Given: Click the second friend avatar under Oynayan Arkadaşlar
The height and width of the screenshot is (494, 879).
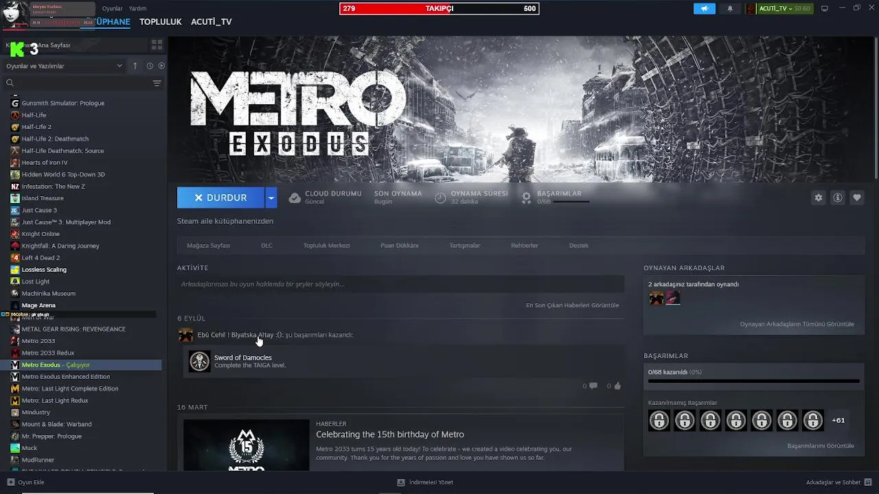Looking at the screenshot, I should coord(673,298).
